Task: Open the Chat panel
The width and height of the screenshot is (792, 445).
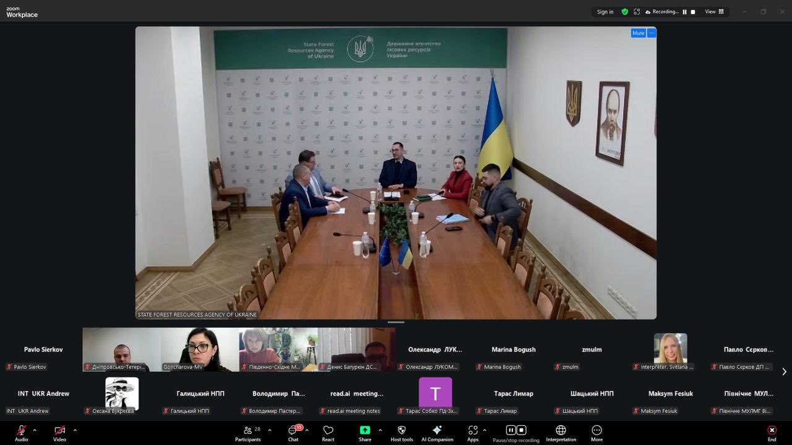Action: coord(293,431)
